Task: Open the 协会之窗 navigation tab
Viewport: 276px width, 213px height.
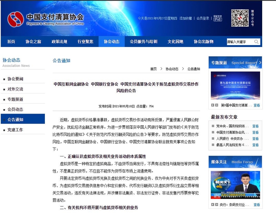Action: pos(33,41)
